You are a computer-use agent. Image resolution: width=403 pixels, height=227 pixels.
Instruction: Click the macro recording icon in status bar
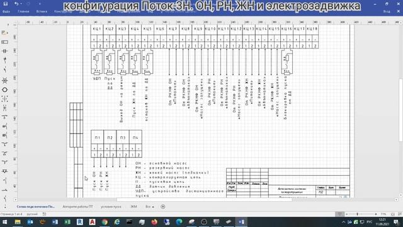pos(44,214)
